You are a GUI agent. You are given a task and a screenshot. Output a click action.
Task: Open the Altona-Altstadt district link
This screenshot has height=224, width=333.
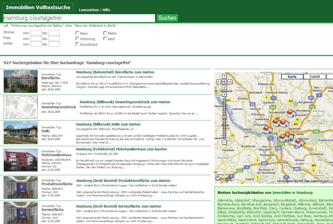pos(285,201)
